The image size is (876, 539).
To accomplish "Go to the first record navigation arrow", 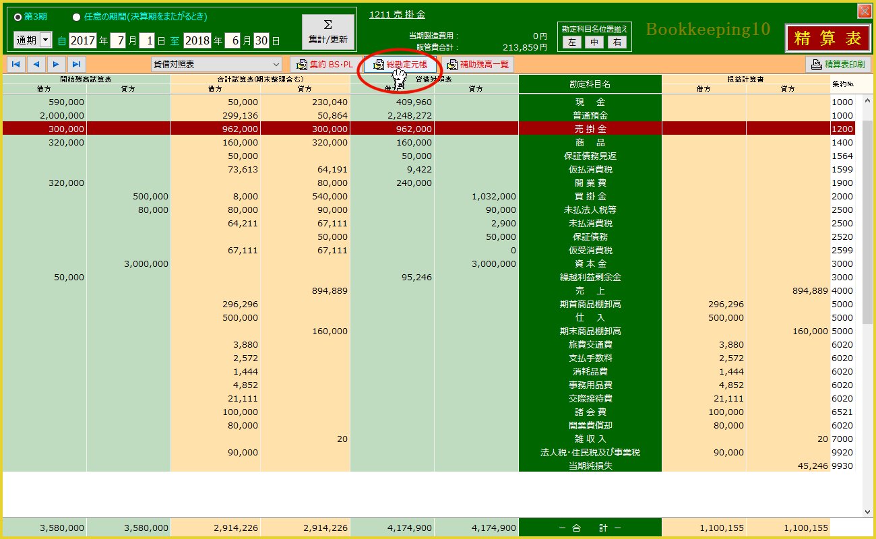I will point(15,64).
